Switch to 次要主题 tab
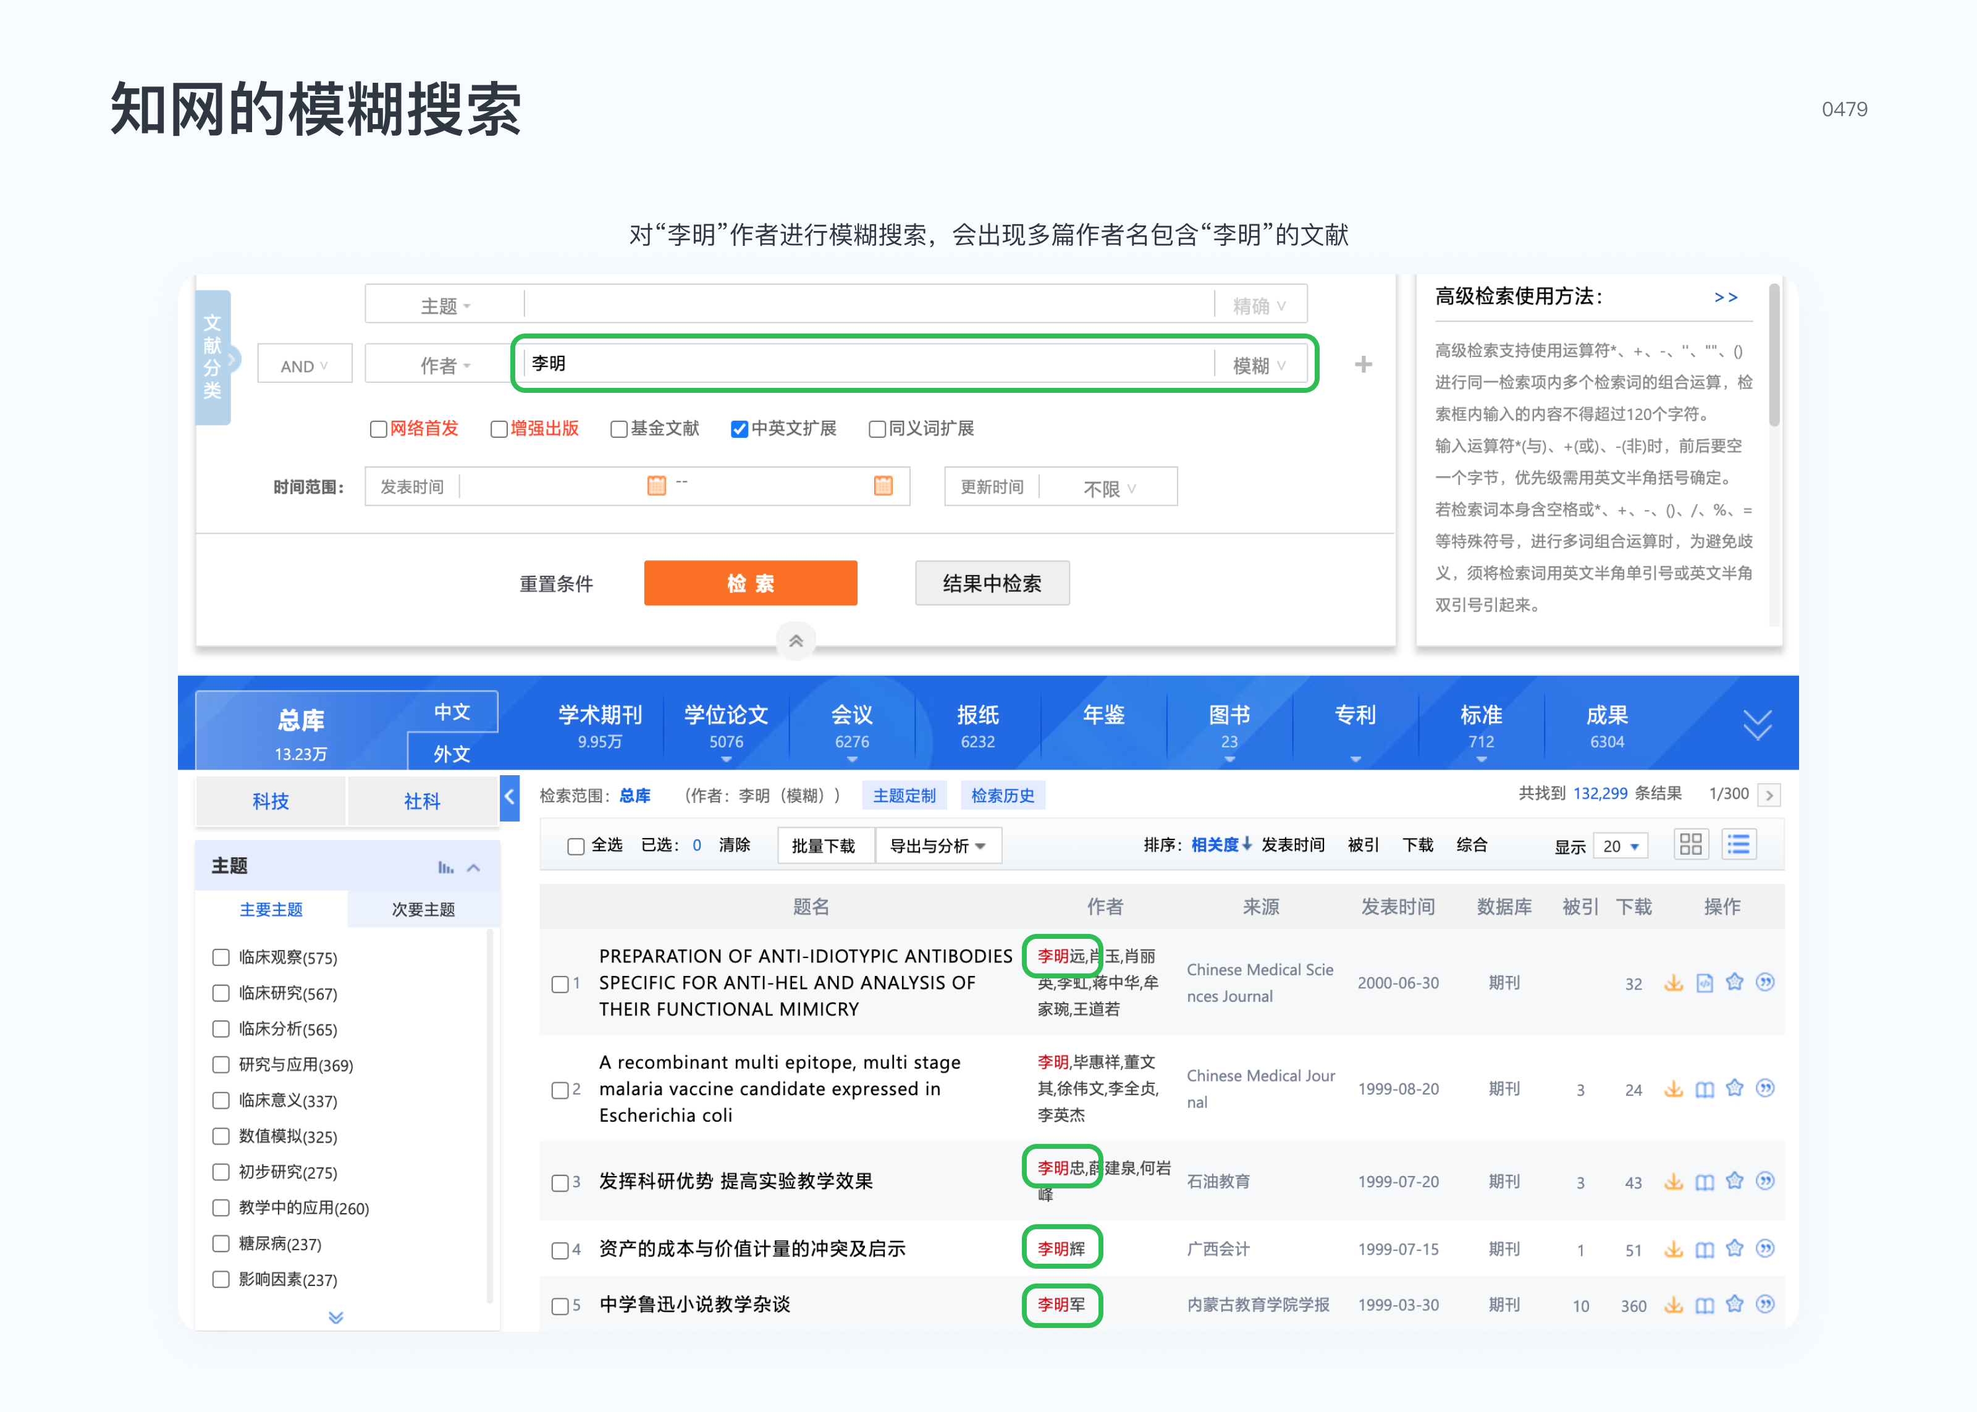This screenshot has height=1412, width=1977. pyautogui.click(x=423, y=909)
